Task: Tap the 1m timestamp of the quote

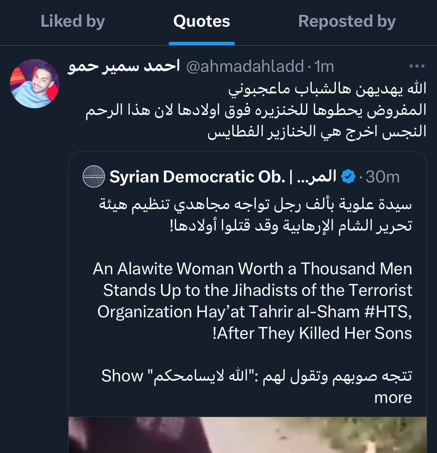Action: (x=324, y=67)
